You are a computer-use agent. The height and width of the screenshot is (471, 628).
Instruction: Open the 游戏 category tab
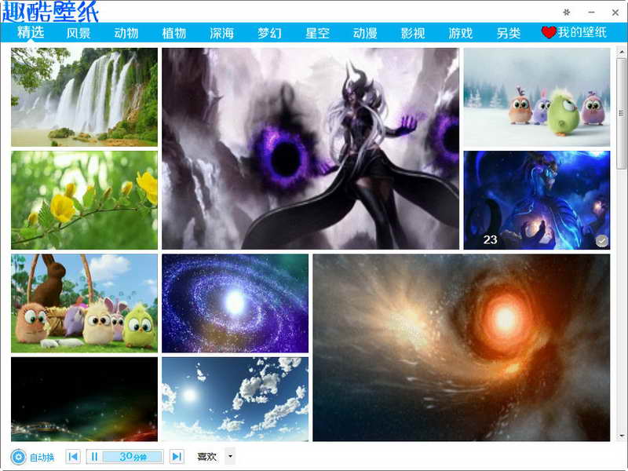461,33
